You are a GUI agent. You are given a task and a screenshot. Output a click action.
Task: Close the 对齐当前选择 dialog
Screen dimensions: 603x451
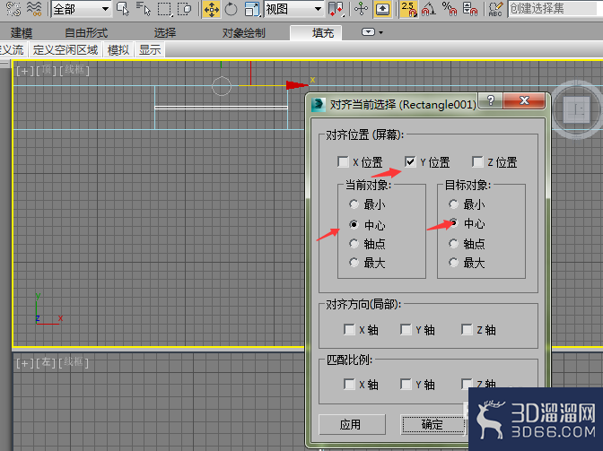click(524, 100)
